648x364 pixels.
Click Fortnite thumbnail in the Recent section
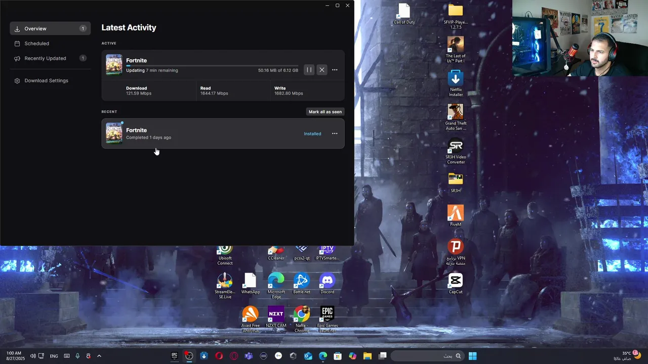coord(114,133)
